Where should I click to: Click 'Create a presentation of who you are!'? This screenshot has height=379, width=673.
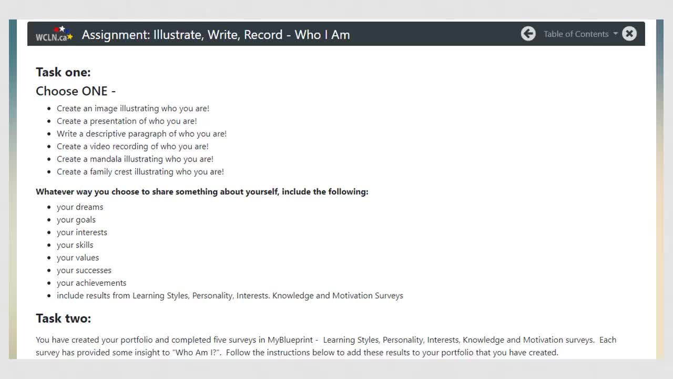pos(127,121)
